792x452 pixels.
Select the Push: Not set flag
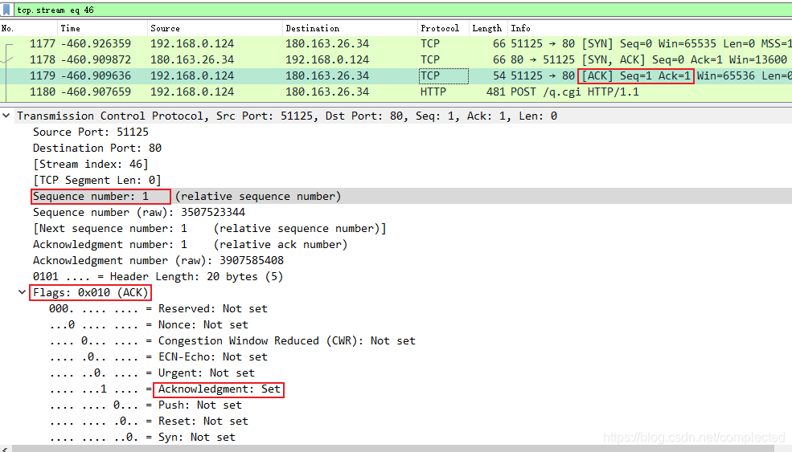pyautogui.click(x=146, y=405)
